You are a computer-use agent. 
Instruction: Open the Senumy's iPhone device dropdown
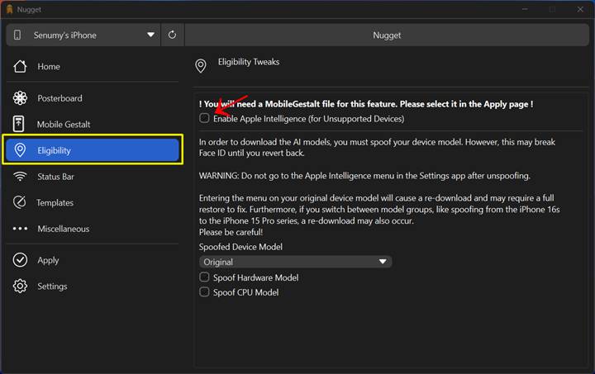(83, 35)
